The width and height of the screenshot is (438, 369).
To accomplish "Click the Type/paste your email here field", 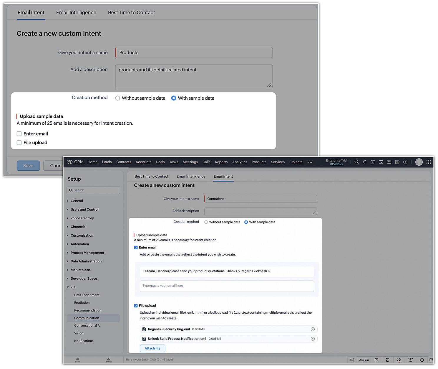I will point(227,286).
